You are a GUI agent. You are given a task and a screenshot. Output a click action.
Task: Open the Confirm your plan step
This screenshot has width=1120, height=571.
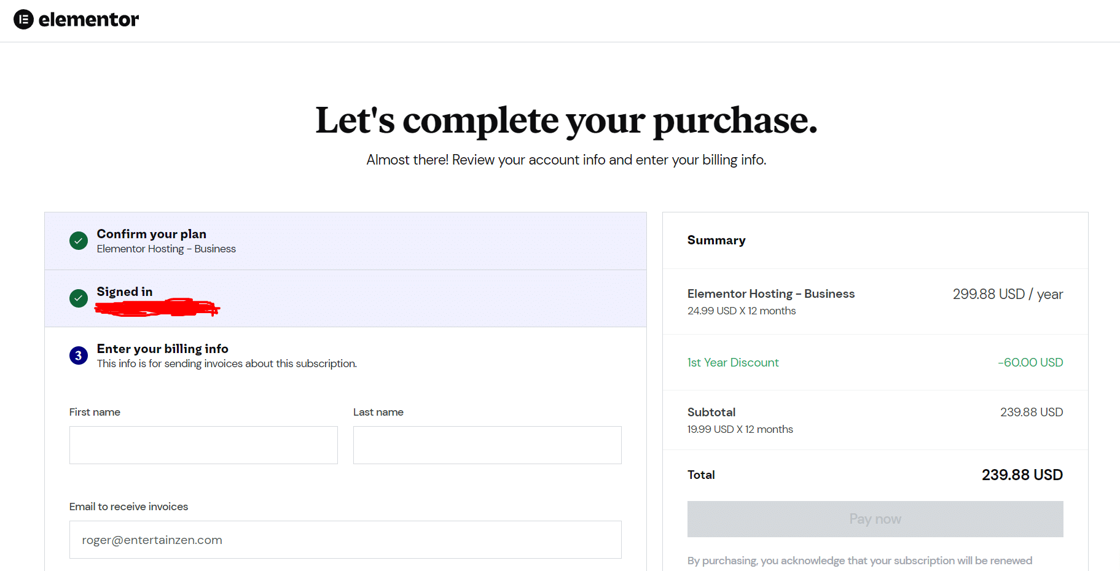(x=345, y=241)
